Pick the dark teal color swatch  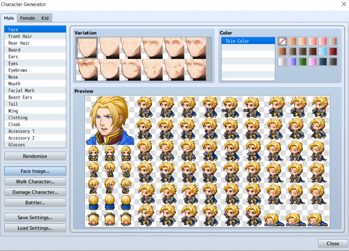tap(323, 62)
